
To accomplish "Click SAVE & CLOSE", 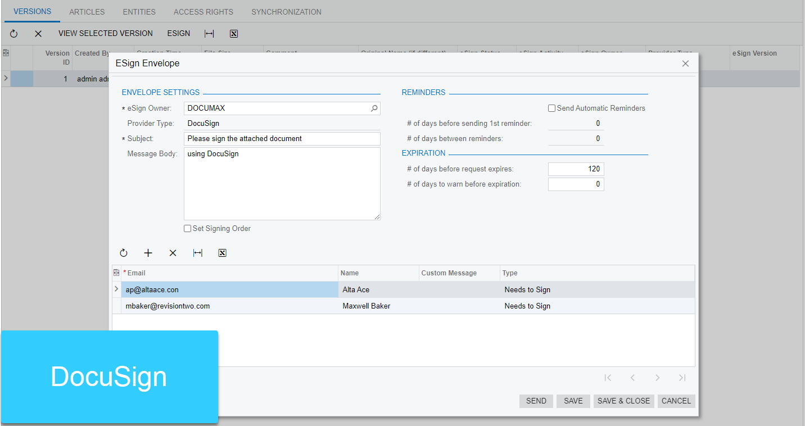I will (x=624, y=401).
